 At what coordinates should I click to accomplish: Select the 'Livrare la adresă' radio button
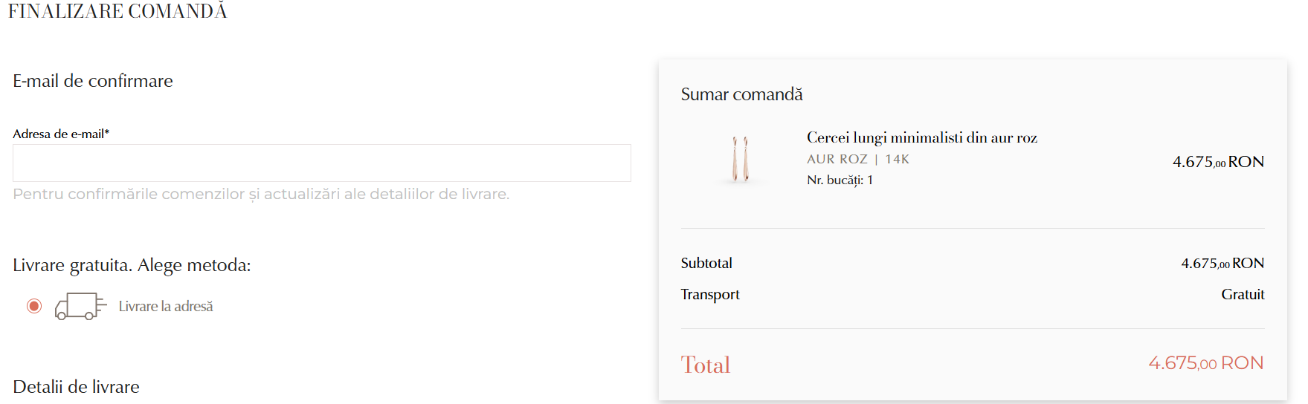pos(34,306)
